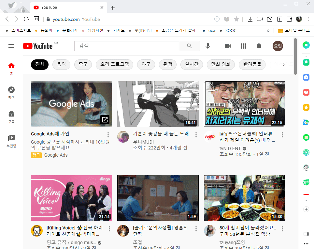The image size is (314, 249).
Task: Open the tvN D ENT channel name
Action: pyautogui.click(x=230, y=148)
